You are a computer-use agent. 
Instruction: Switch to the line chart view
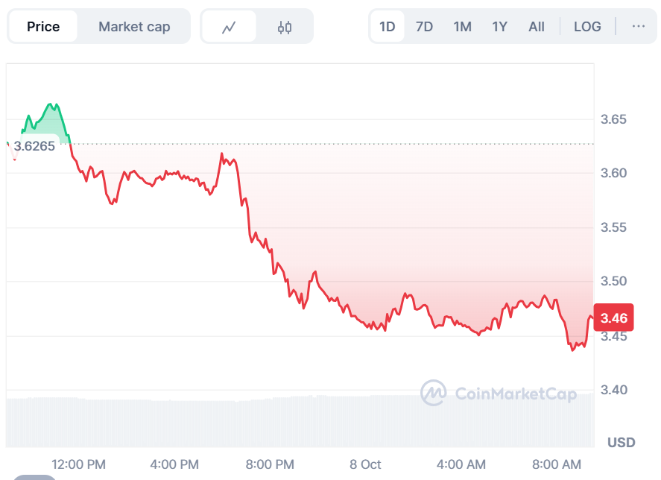pos(229,27)
